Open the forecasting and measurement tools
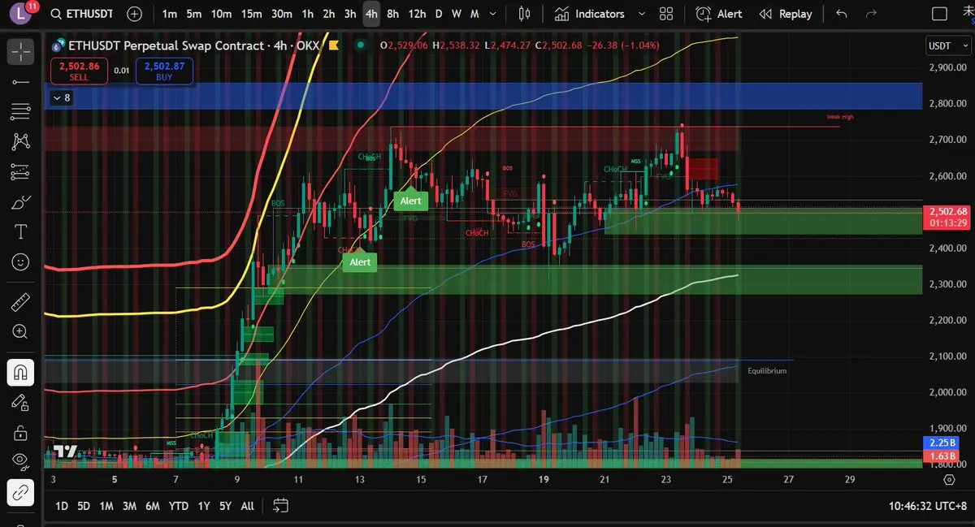 [20, 172]
